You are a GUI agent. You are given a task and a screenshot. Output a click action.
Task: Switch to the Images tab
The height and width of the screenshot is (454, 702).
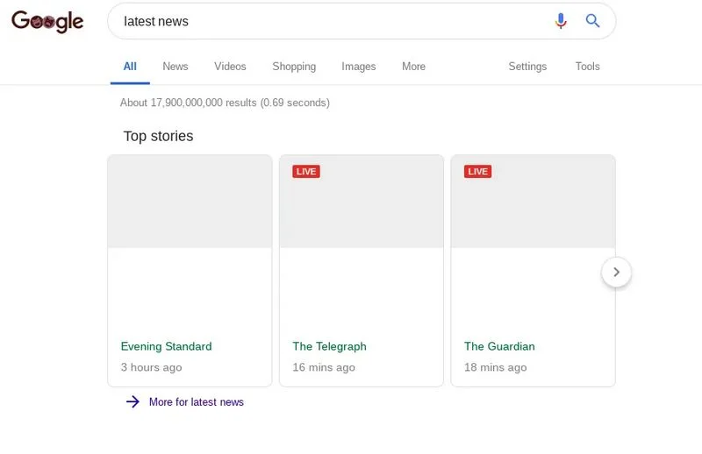click(359, 67)
